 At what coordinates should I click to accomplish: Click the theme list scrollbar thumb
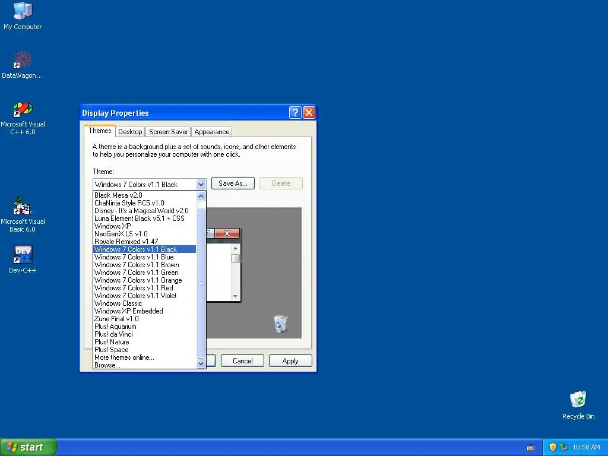coord(201,283)
